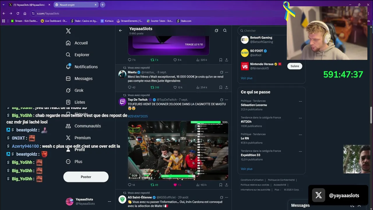Open the #ZEVENT2025 hashtag
Screen dimensions: 373x210
pyautogui.click(x=138, y=116)
